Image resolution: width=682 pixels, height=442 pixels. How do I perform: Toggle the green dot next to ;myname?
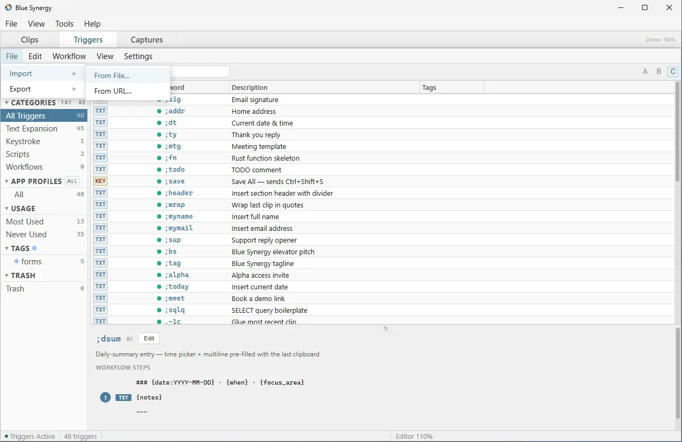(159, 216)
